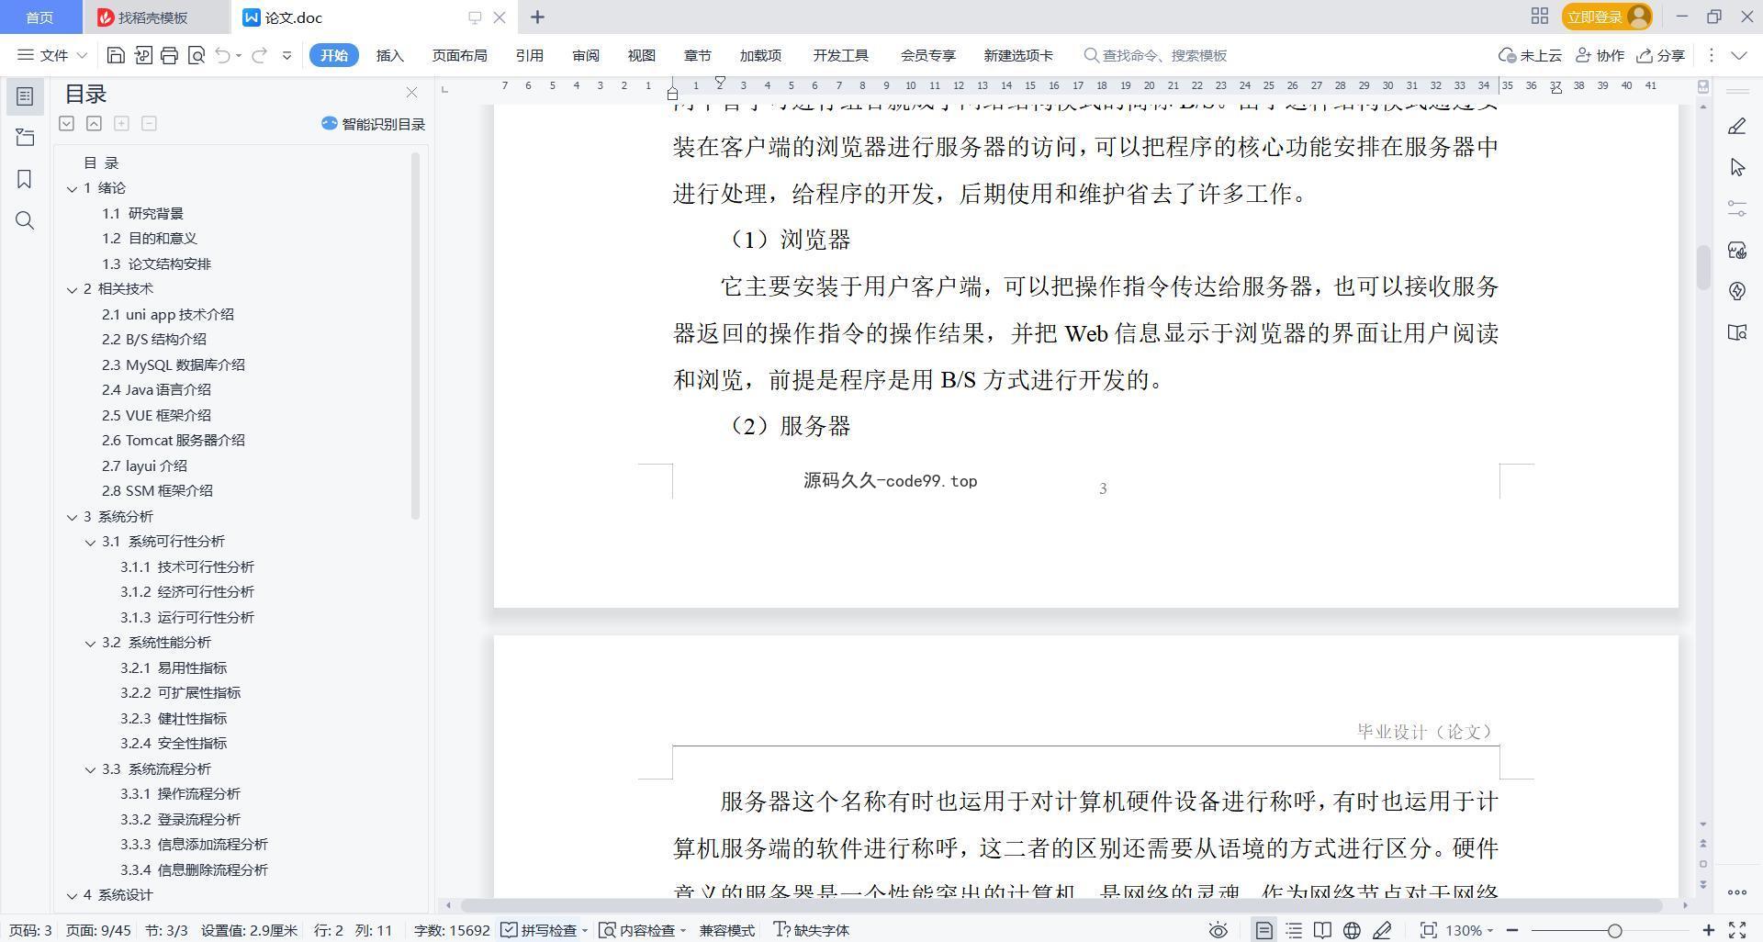Switch to the 页面布局 tab
The width and height of the screenshot is (1763, 942).
459,55
